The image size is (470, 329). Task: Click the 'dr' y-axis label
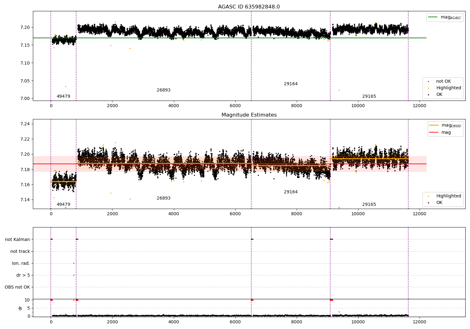pyautogui.click(x=20, y=308)
